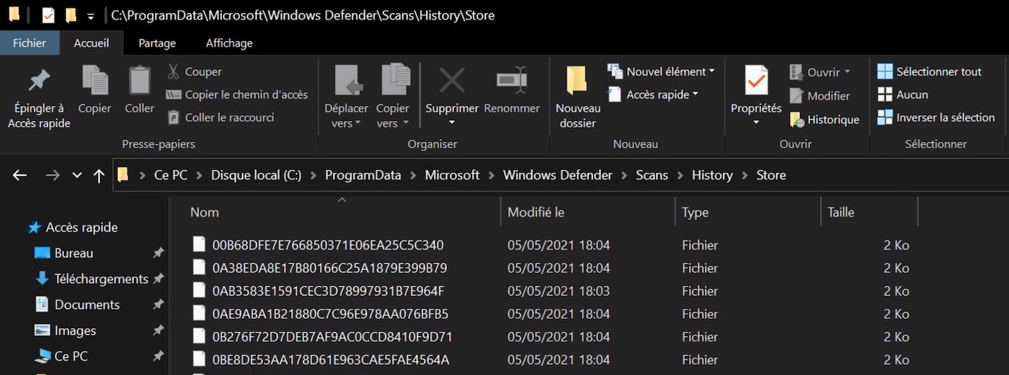Click Scans breadcrumb segment

pos(652,175)
